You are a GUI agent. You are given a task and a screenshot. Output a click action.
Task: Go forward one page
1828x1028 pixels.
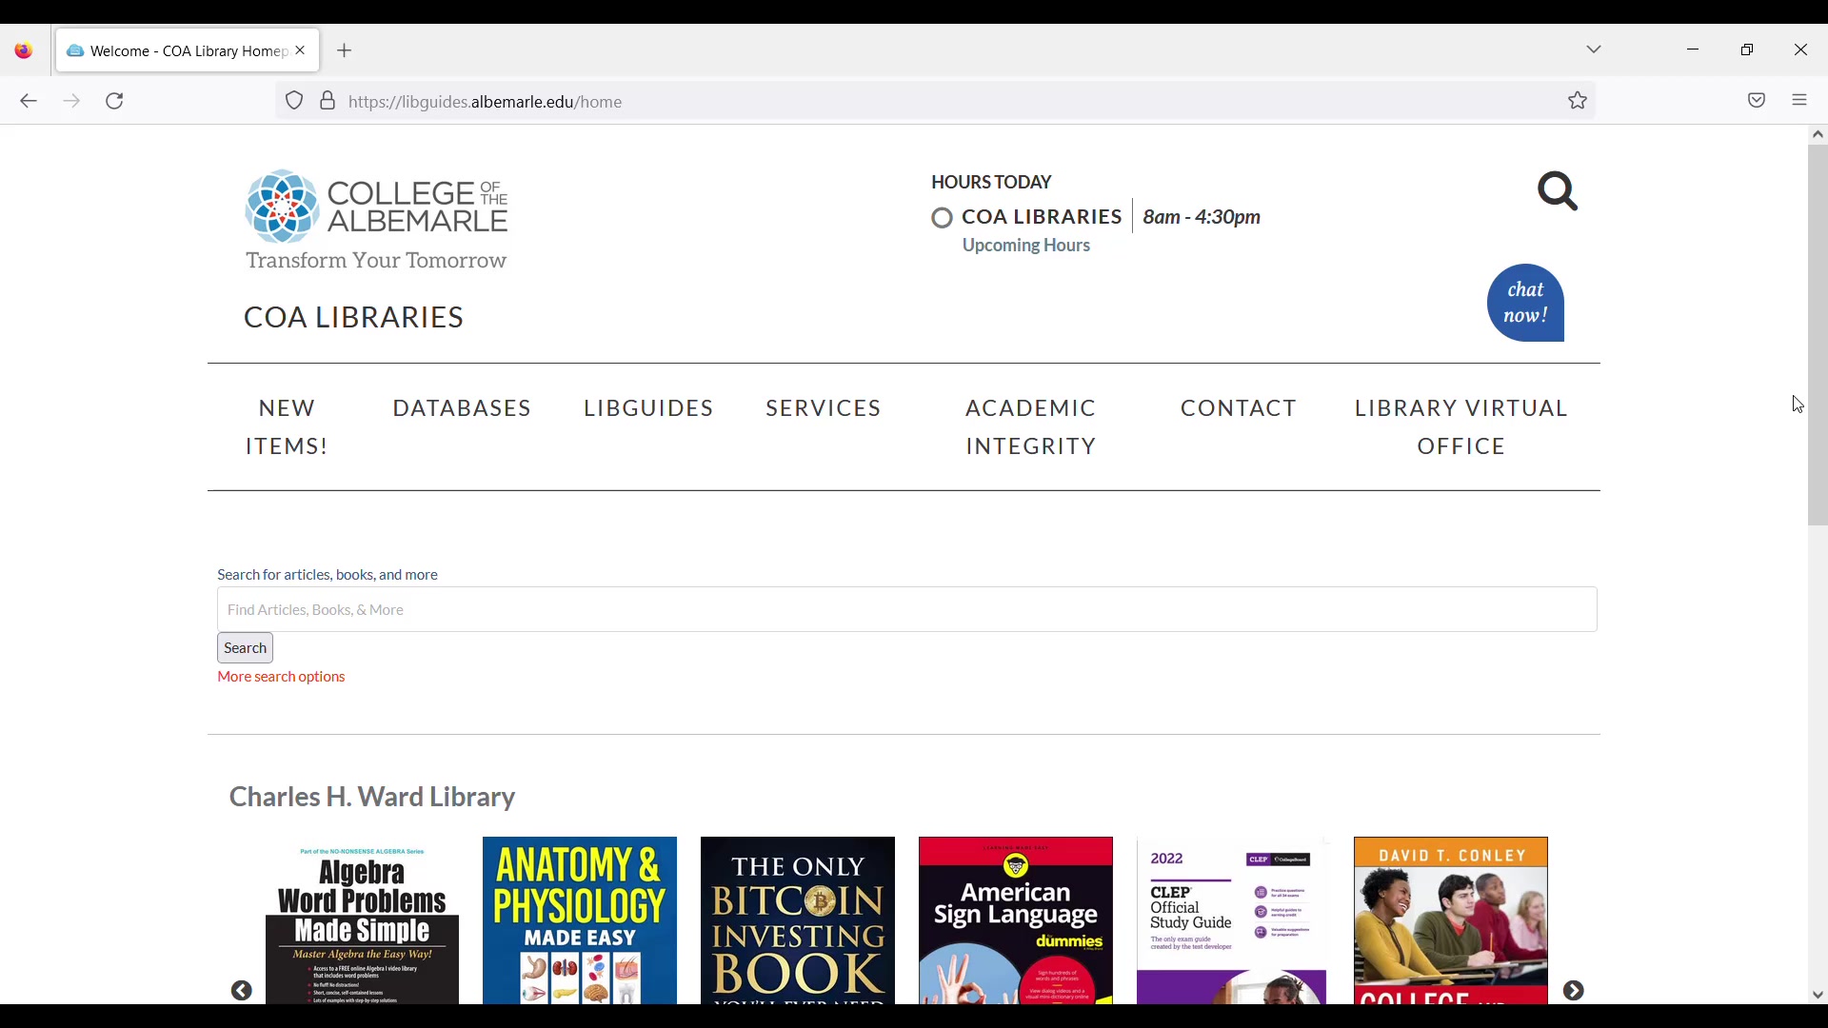72,102
